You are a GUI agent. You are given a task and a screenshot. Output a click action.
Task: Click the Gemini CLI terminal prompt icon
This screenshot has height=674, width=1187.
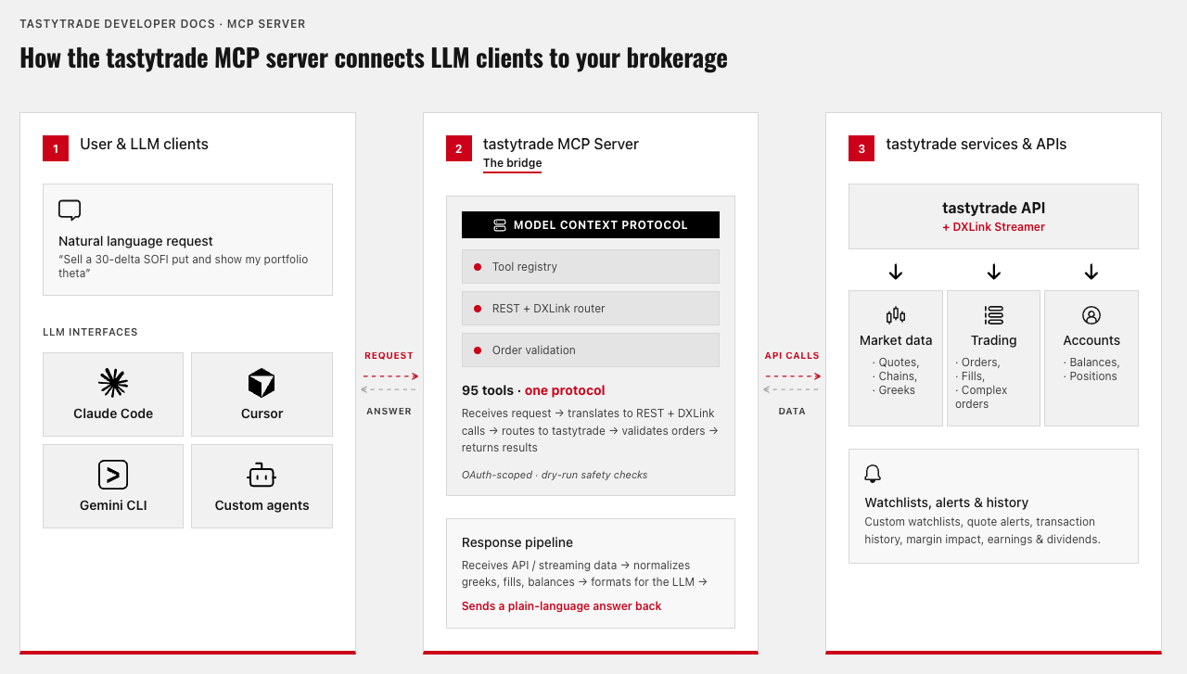[x=113, y=475]
